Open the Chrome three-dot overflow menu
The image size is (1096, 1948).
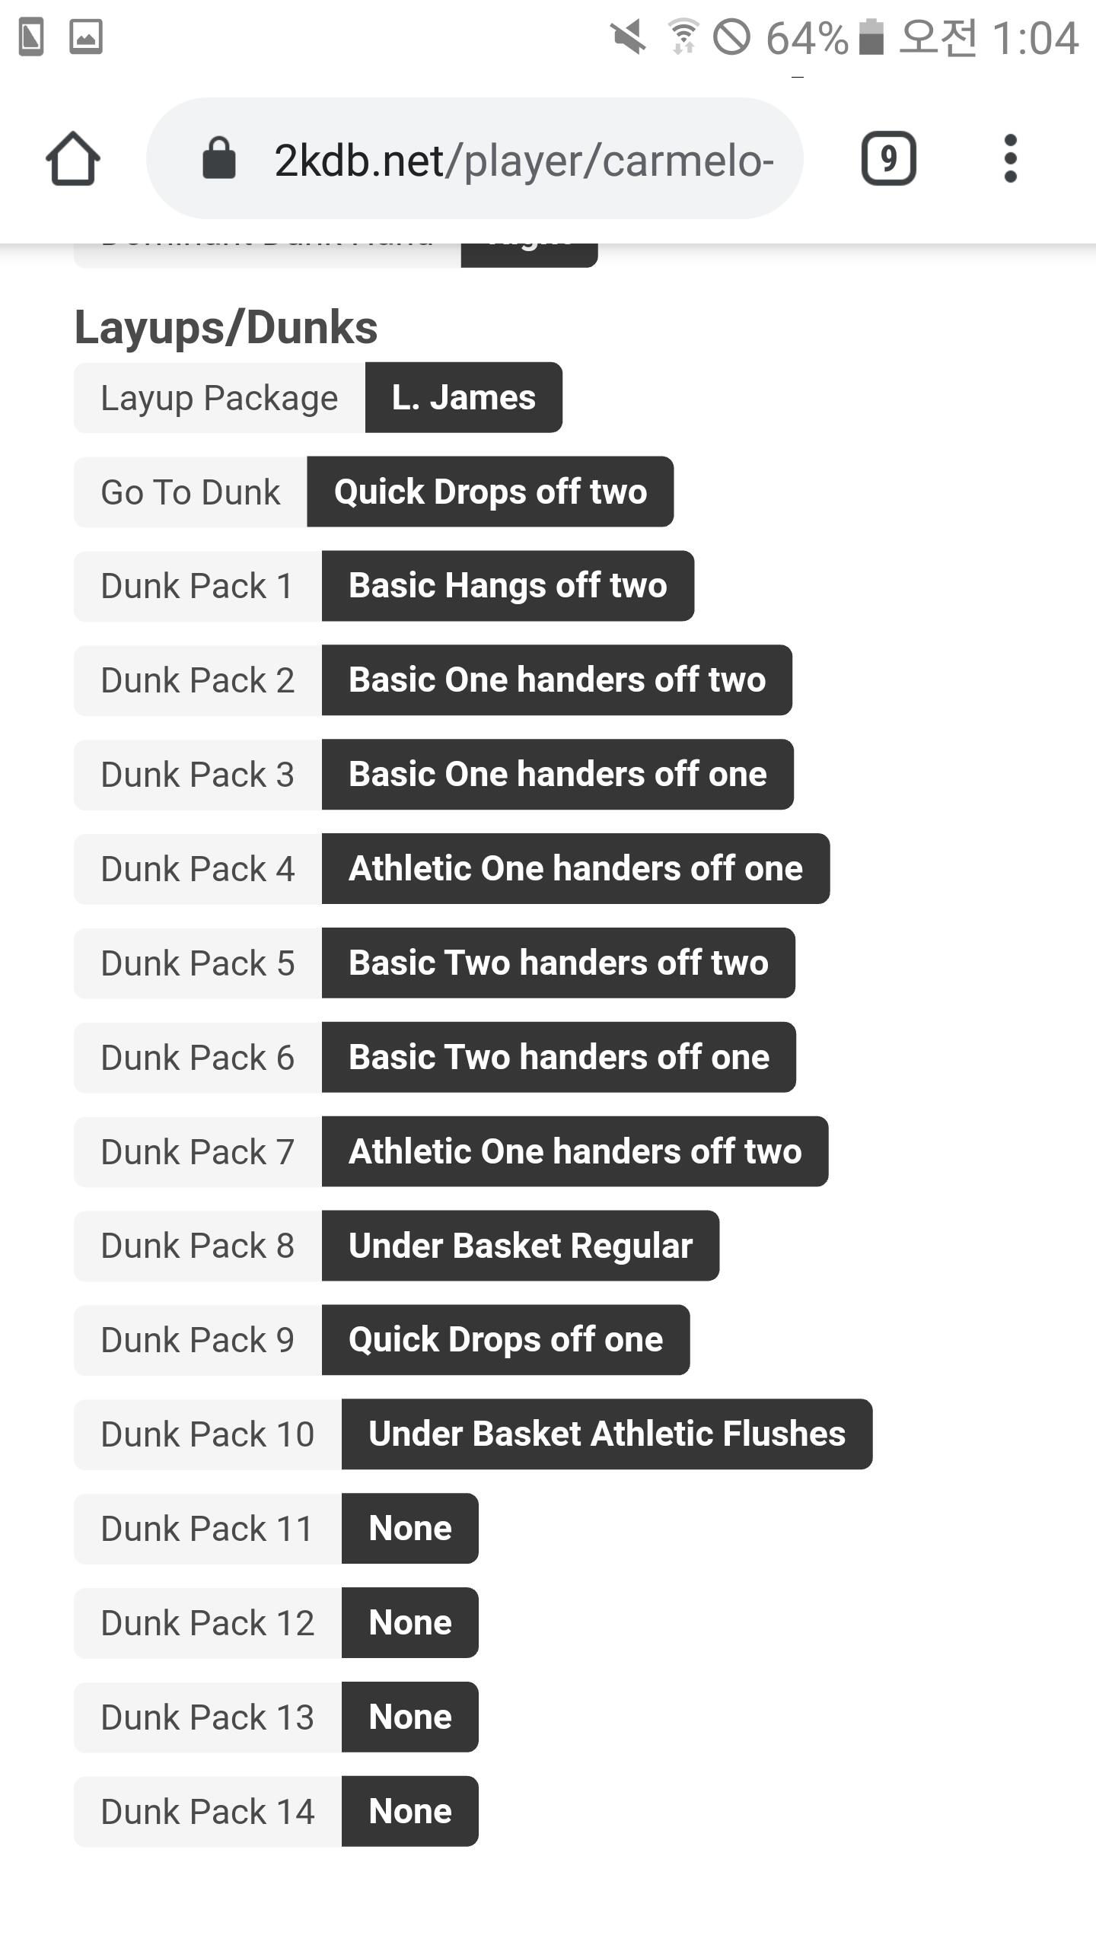(1010, 159)
